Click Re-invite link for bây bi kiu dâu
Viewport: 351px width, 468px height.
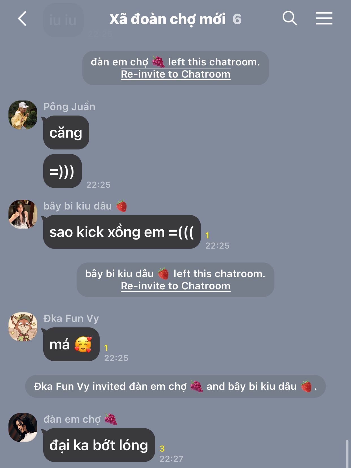click(x=175, y=286)
